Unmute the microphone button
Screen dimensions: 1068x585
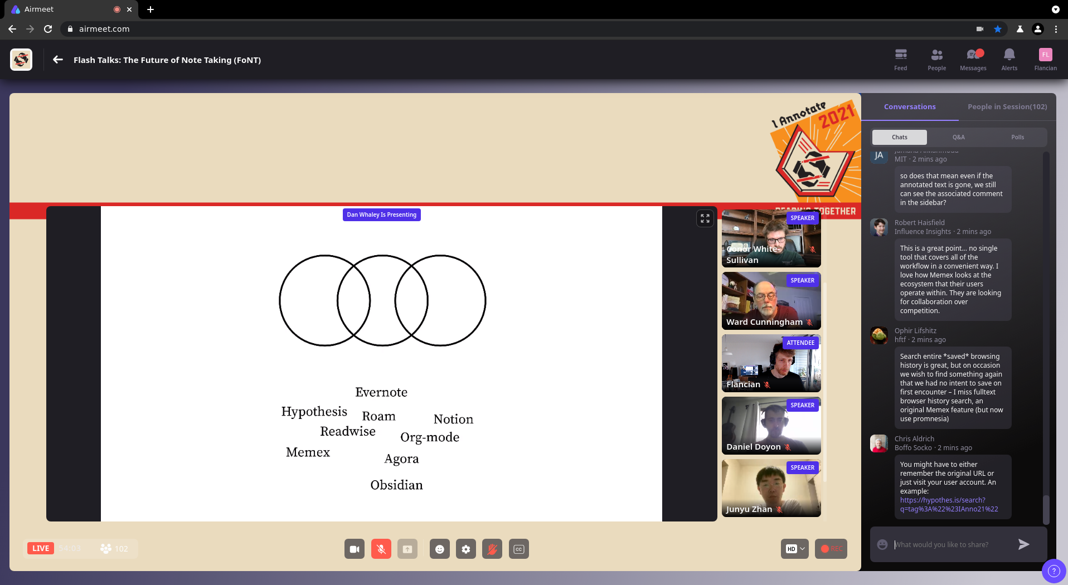coord(381,549)
